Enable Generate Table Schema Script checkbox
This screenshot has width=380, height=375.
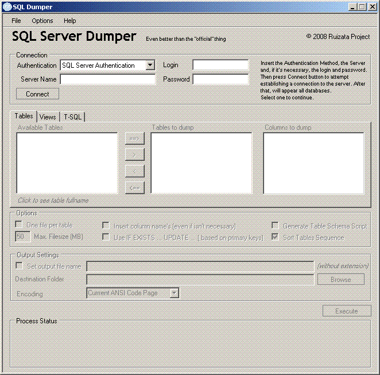point(275,226)
